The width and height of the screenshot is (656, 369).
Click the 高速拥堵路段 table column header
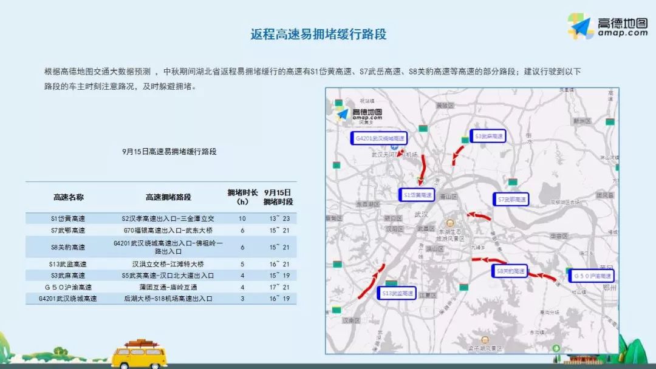(168, 197)
